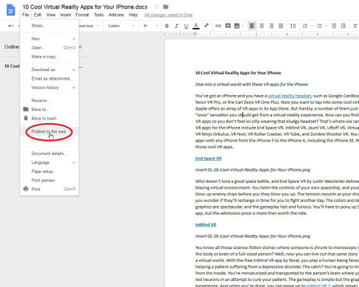Expand the Version history submenu
Screen dimensions: 359x287
pyautogui.click(x=49, y=88)
